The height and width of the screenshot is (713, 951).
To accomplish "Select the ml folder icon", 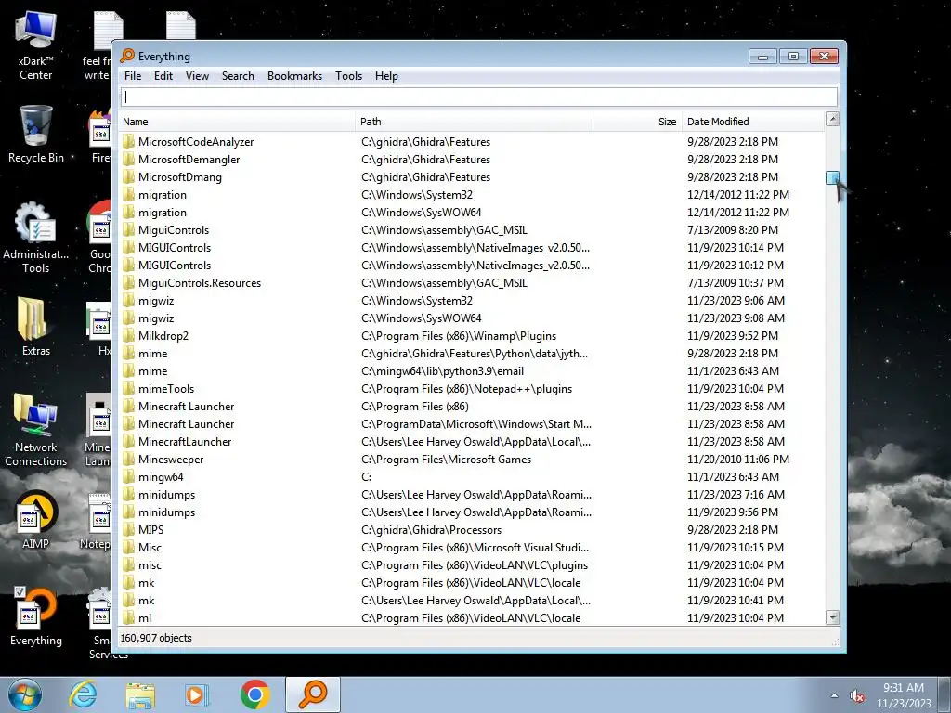I will click(x=128, y=617).
